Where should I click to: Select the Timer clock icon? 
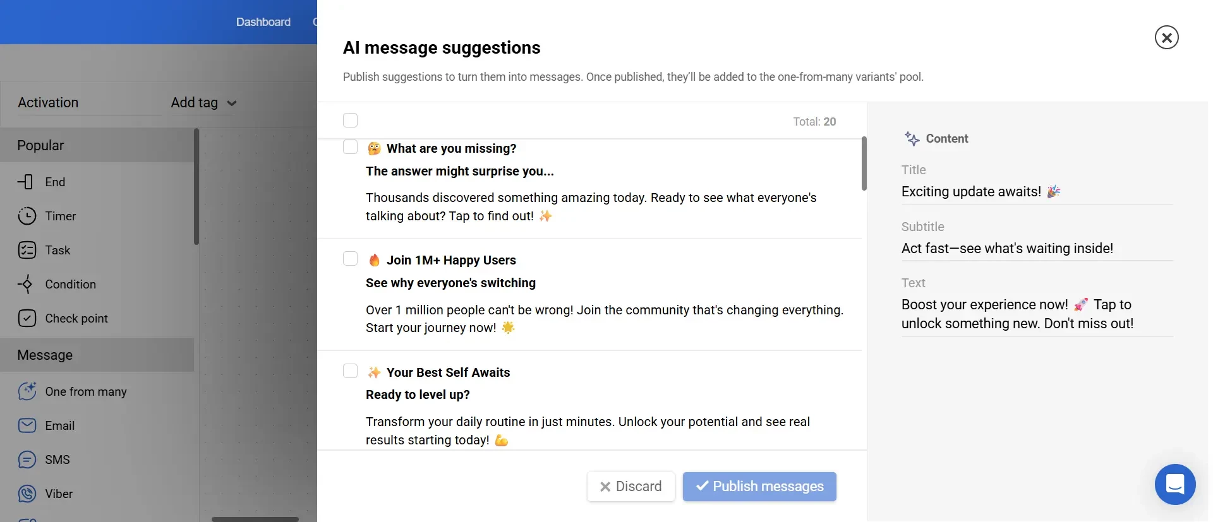pos(27,216)
